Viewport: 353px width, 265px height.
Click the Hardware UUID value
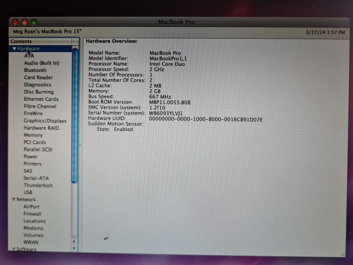point(206,119)
